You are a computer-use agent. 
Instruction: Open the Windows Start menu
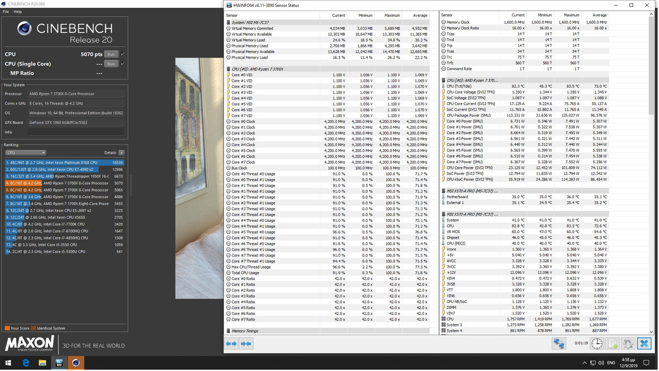(x=8, y=363)
